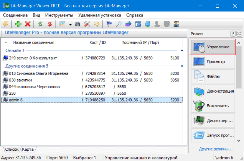Click the 5050 value in закупки row
The height and width of the screenshot is (161, 244).
click(174, 80)
